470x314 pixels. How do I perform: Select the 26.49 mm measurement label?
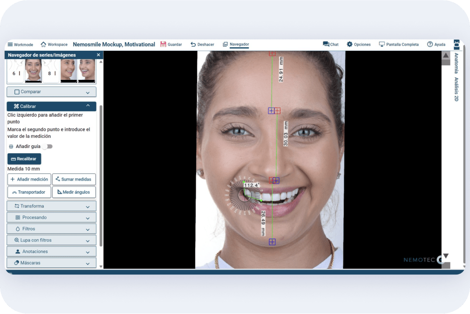(x=263, y=223)
